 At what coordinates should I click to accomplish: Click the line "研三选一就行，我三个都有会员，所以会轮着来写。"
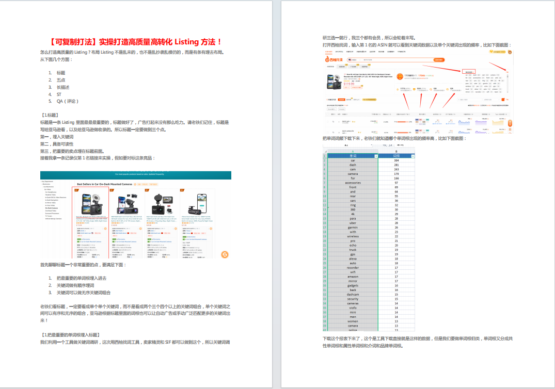tap(369, 38)
